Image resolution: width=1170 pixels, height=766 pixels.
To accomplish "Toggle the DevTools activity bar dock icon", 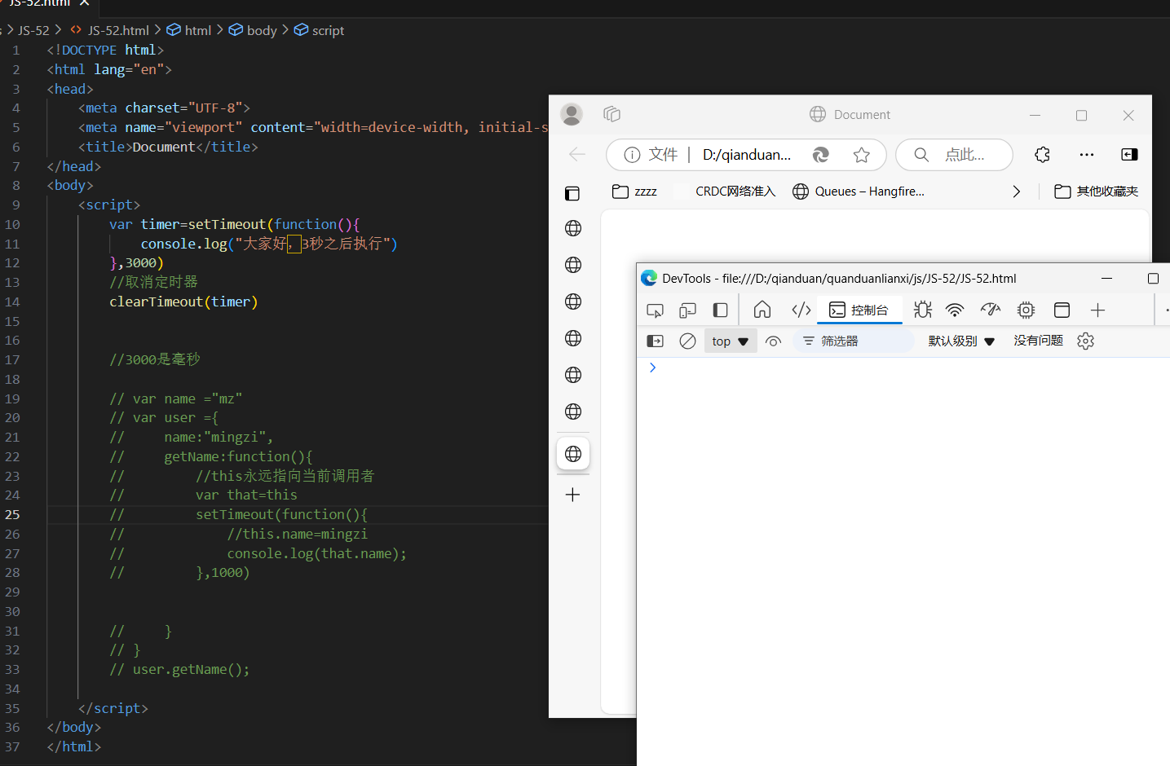I will [720, 310].
